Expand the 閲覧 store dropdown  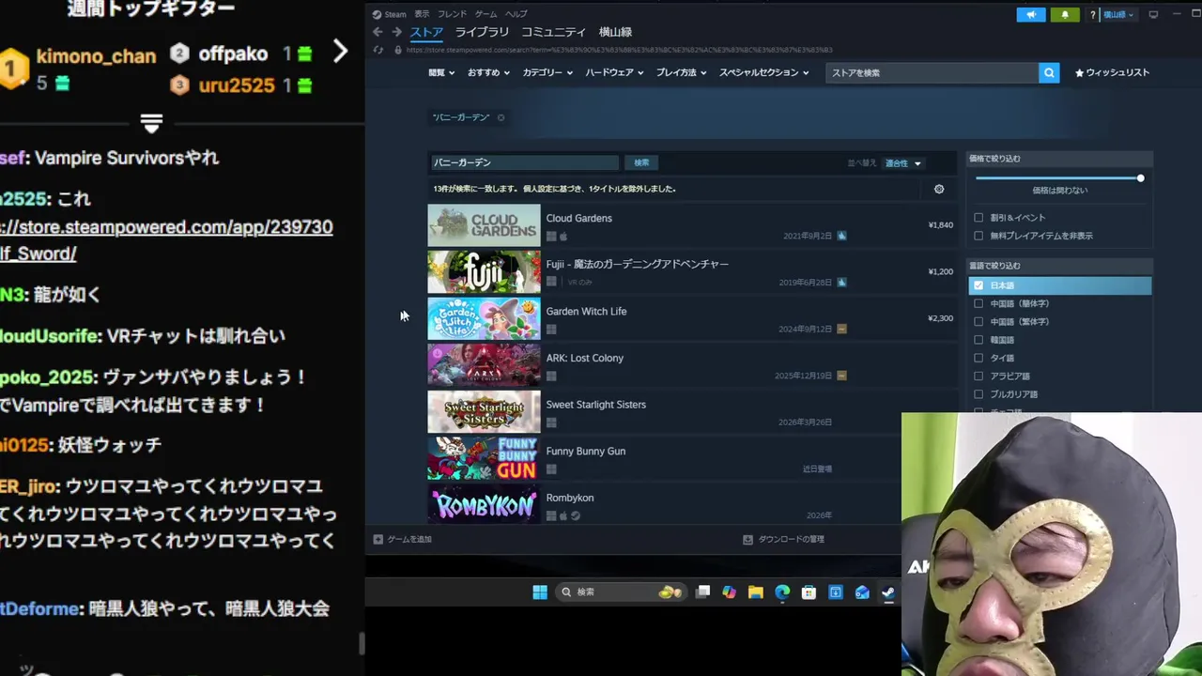(441, 72)
